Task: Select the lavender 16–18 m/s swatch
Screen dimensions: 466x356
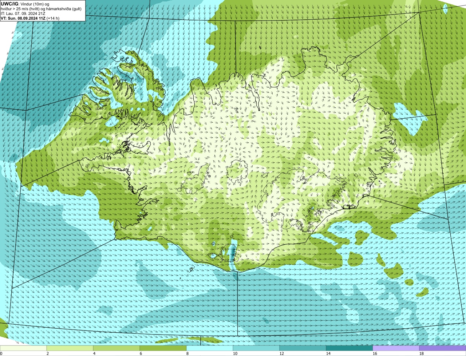Action: pos(396,348)
